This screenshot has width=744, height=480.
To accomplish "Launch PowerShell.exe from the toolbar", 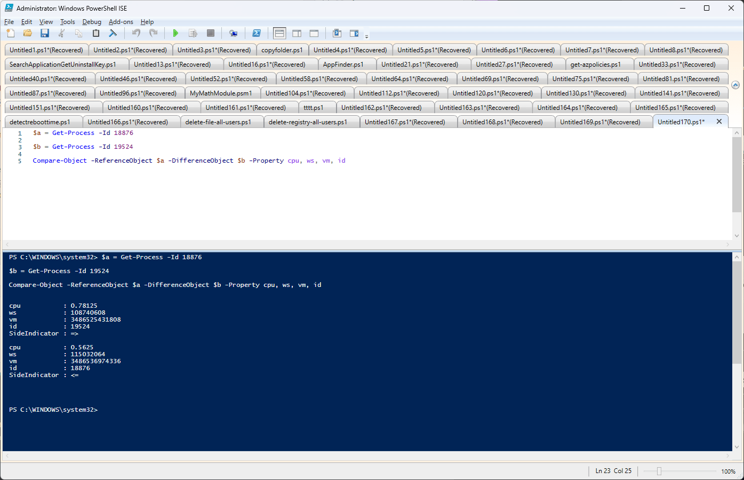I will [x=257, y=33].
